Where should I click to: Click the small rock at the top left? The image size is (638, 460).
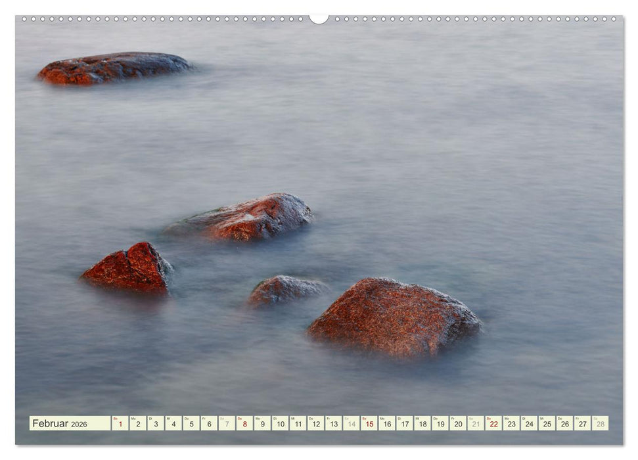pos(112,69)
